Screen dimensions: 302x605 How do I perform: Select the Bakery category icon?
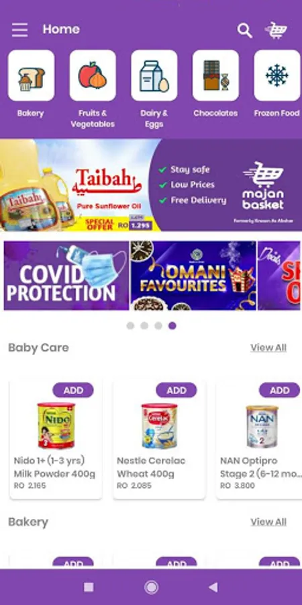(31, 75)
